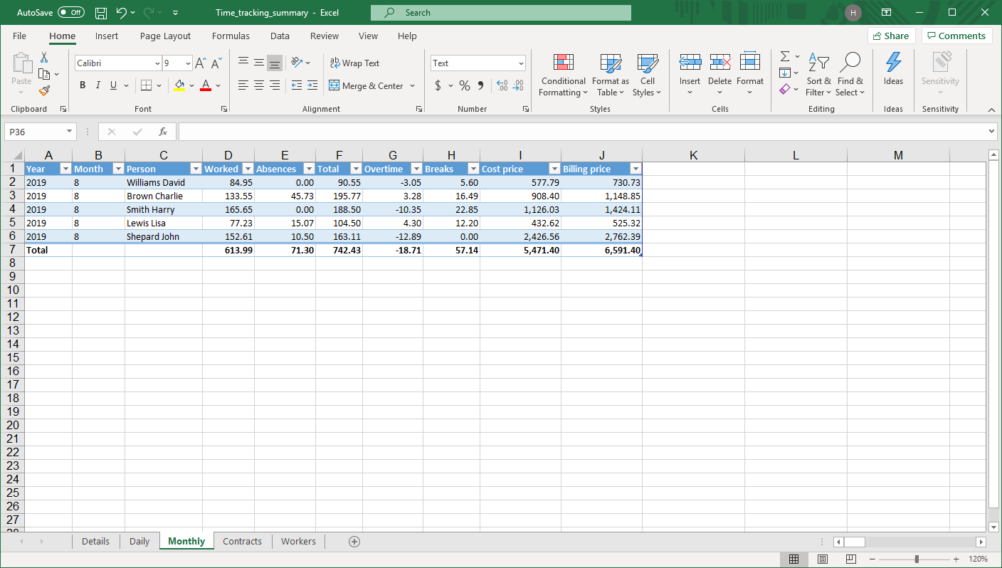Open the File menu

click(19, 36)
